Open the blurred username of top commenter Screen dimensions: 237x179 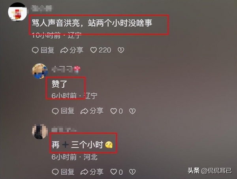pos(41,8)
